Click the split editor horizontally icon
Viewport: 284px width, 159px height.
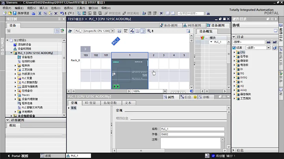coord(168,13)
